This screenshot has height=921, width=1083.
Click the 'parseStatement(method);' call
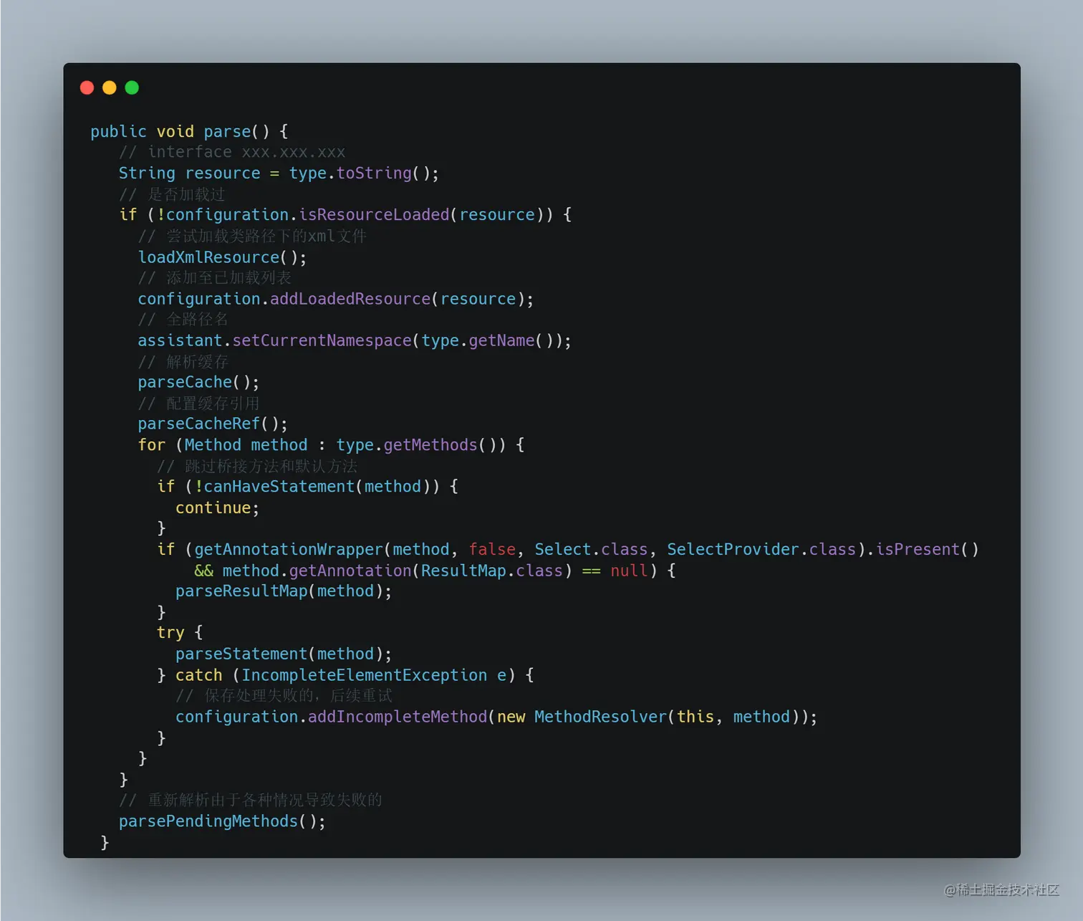[284, 654]
